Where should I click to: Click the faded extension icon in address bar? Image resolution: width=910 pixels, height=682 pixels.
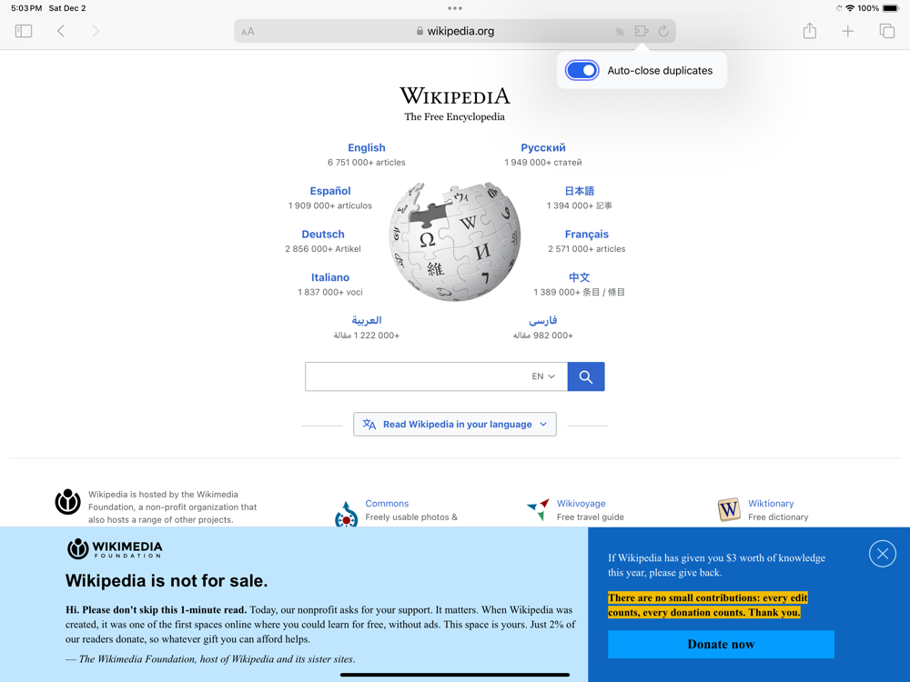619,31
